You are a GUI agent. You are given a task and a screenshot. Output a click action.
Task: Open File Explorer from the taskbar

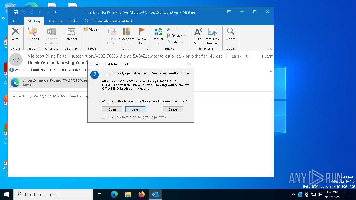coord(128,194)
